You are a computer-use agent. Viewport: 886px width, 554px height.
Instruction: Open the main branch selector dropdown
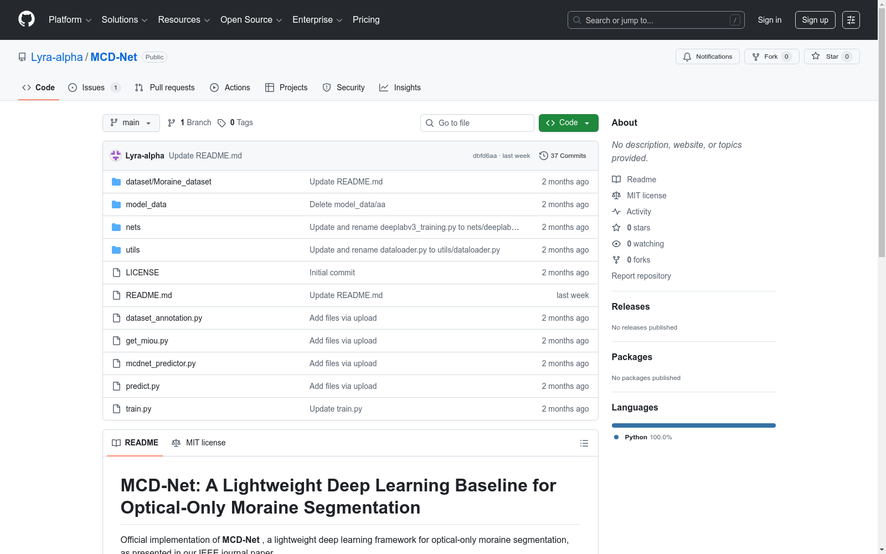pyautogui.click(x=131, y=123)
